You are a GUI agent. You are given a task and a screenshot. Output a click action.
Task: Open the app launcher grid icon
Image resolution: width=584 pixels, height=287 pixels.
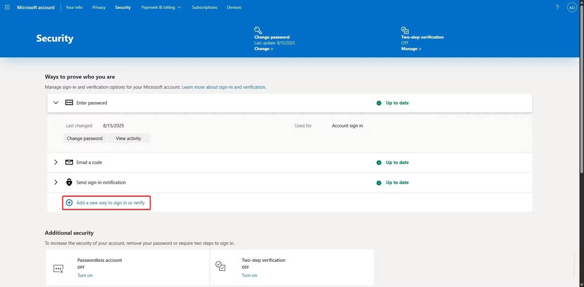7,7
